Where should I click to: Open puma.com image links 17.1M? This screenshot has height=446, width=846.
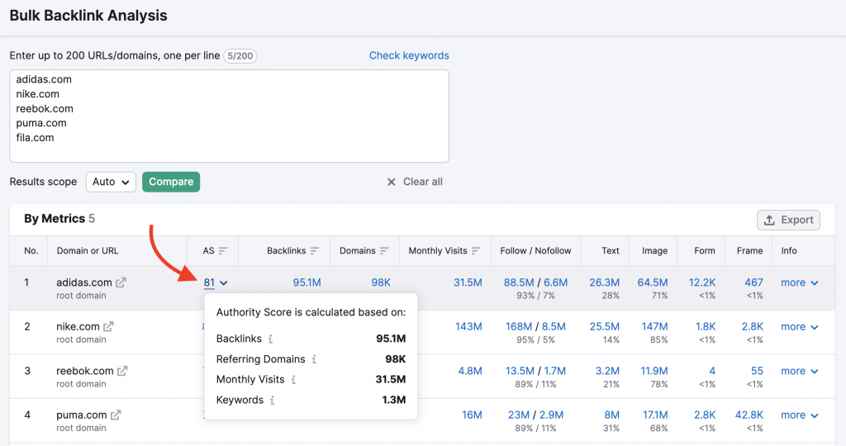(x=655, y=415)
